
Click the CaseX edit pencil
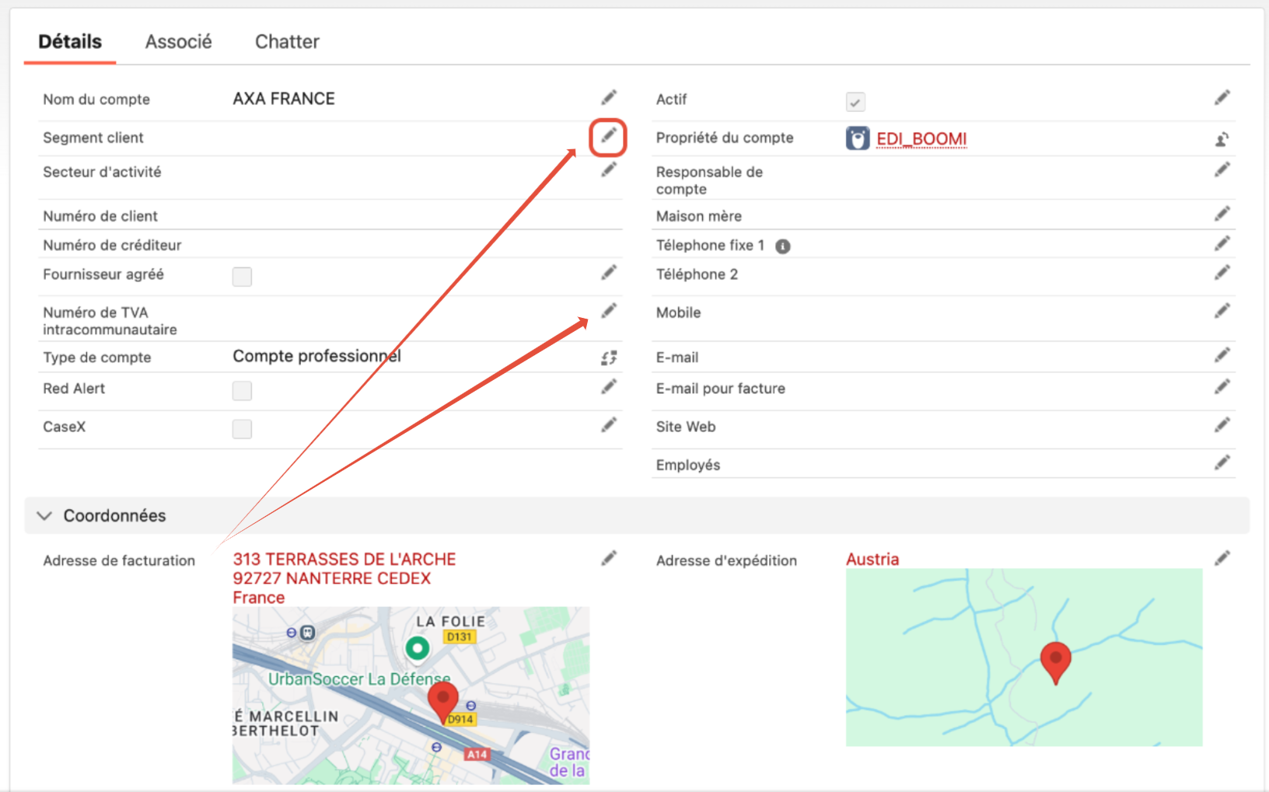point(609,425)
